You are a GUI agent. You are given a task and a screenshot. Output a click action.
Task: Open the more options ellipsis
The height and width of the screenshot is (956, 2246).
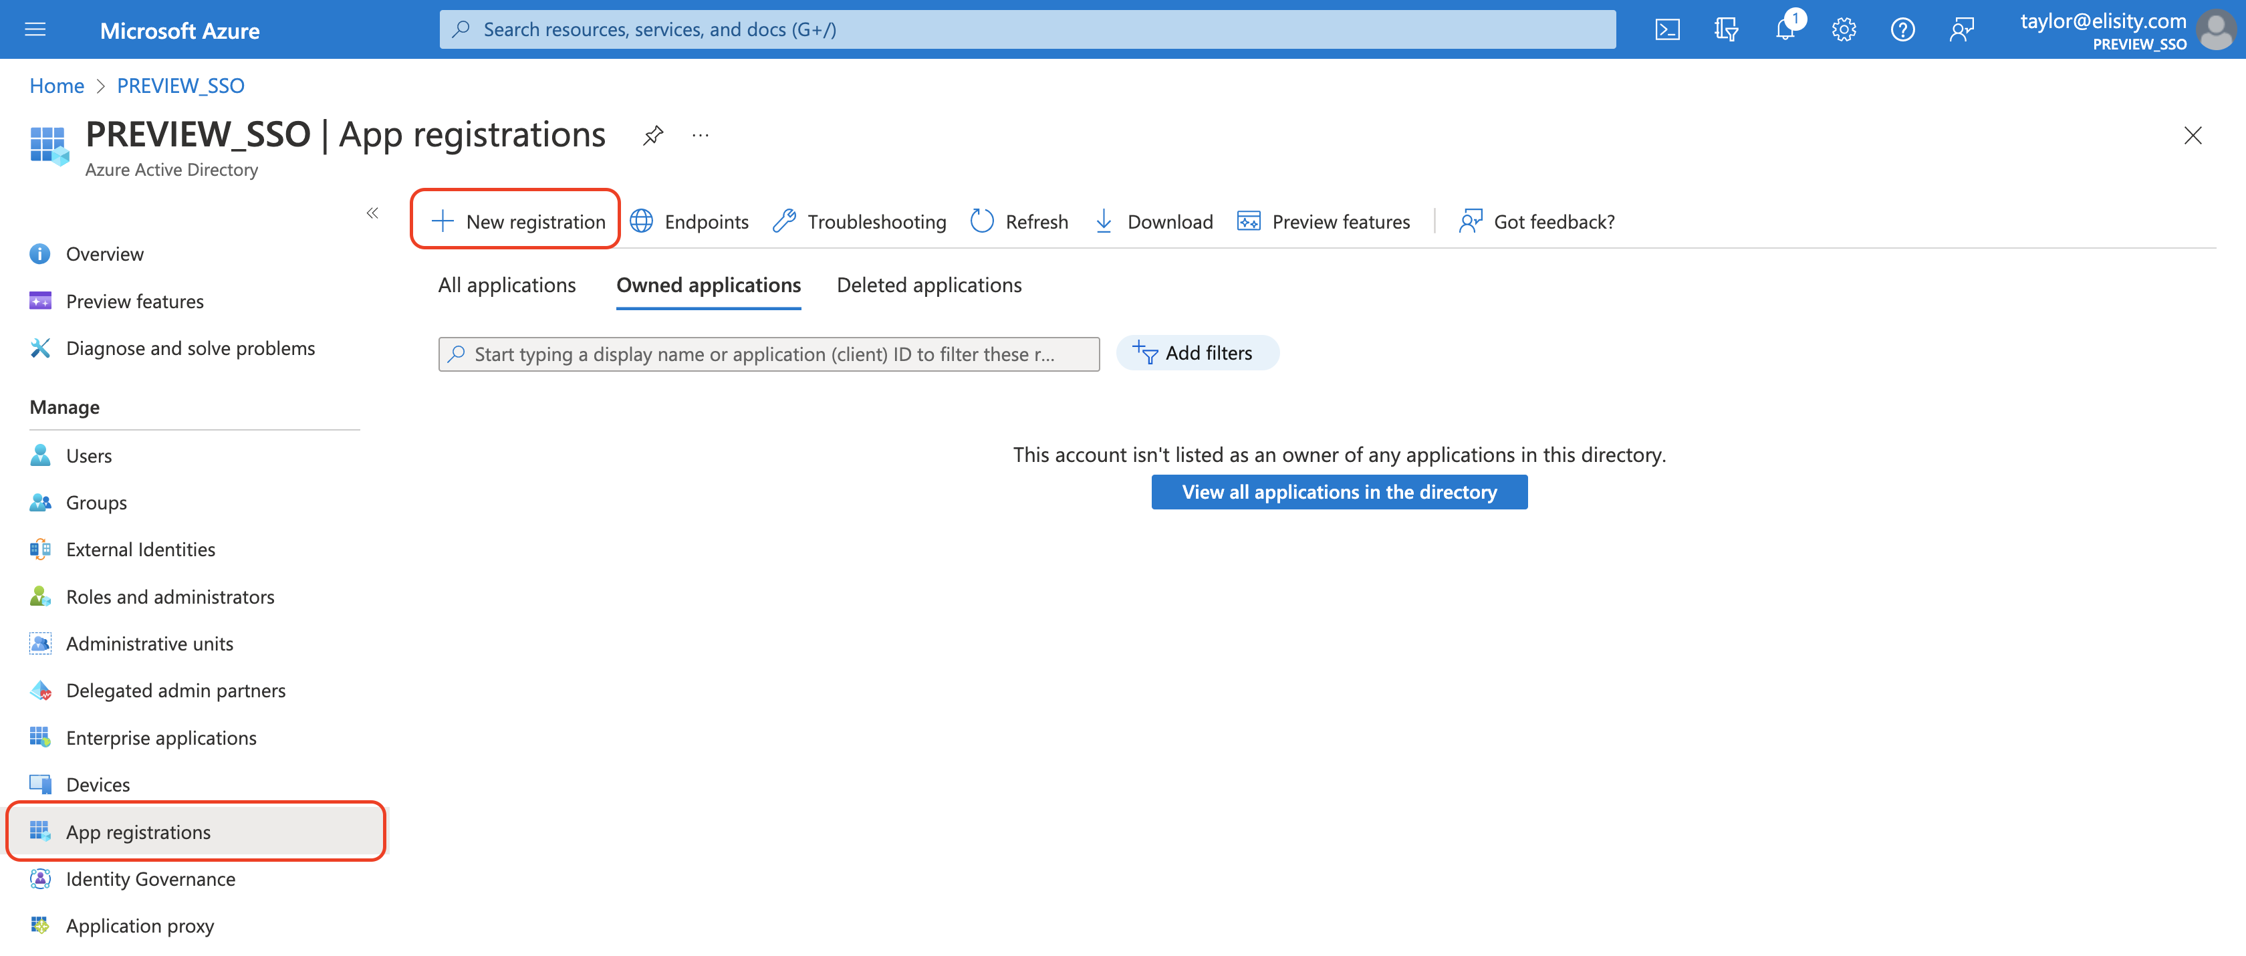700,135
